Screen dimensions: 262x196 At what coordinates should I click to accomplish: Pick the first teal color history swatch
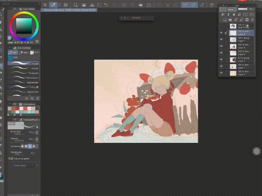click(9, 109)
